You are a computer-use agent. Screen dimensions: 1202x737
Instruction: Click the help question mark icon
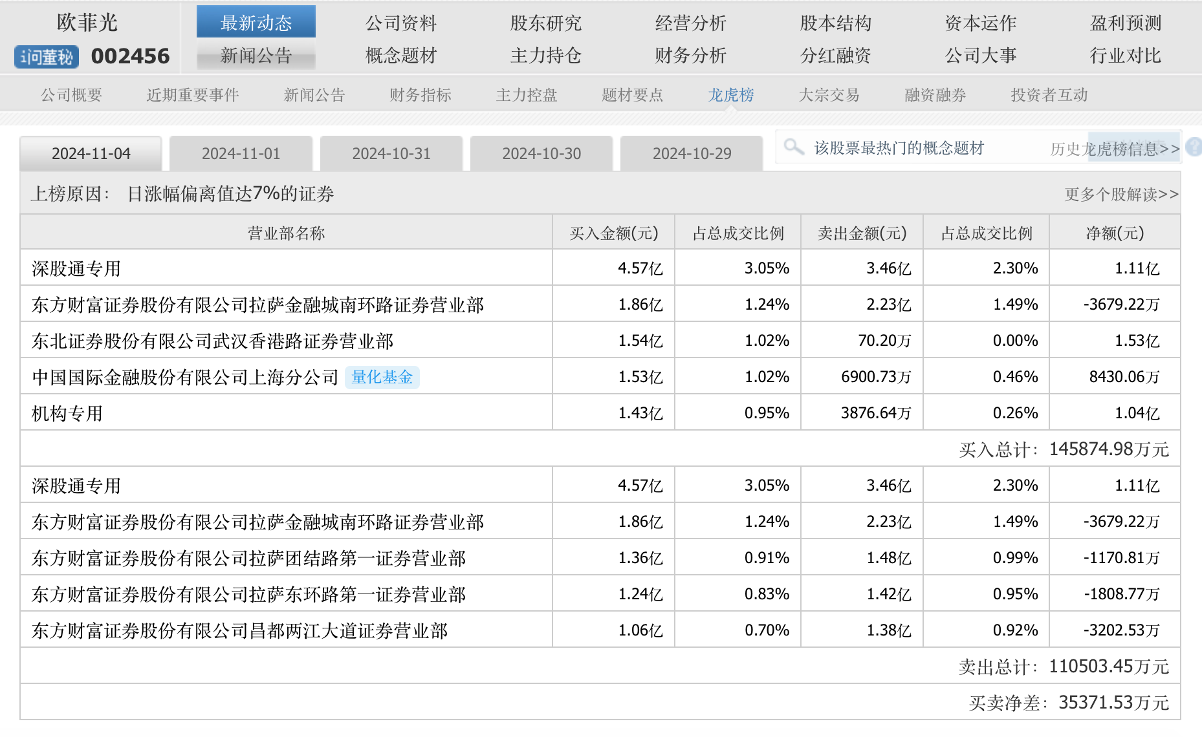click(1194, 147)
